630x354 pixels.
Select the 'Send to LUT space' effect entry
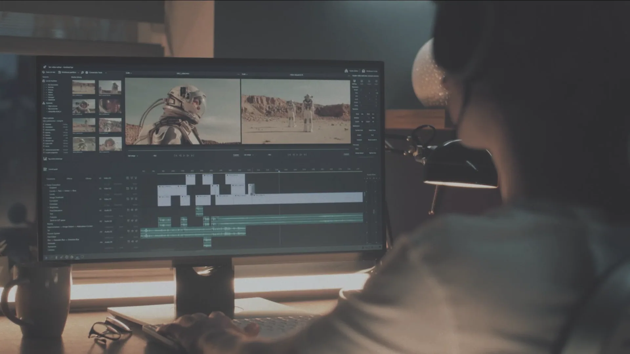tap(57, 220)
